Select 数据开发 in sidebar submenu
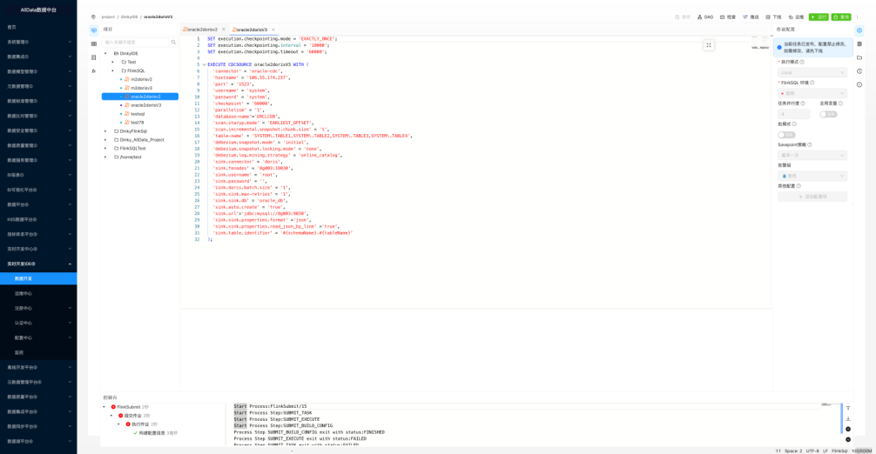876x454 pixels. coord(38,278)
